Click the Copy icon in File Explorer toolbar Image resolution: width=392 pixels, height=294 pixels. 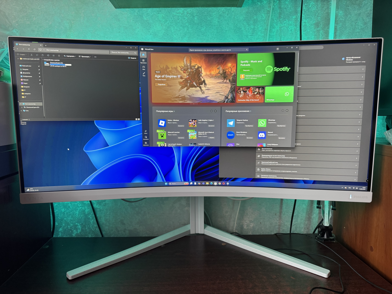tap(37, 55)
